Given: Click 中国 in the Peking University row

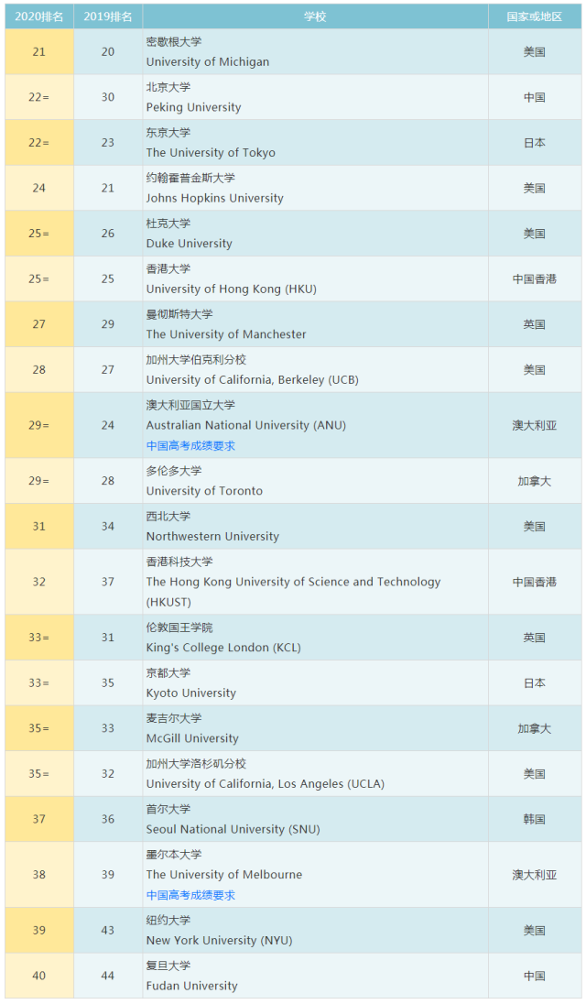Looking at the screenshot, I should coord(535,97).
